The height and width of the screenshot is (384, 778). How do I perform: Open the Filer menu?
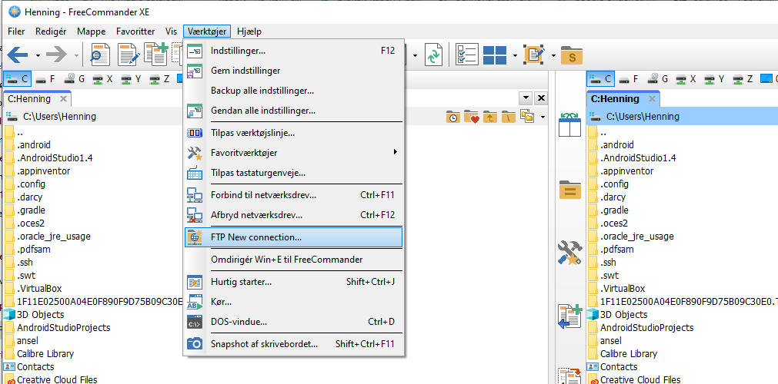pyautogui.click(x=16, y=31)
